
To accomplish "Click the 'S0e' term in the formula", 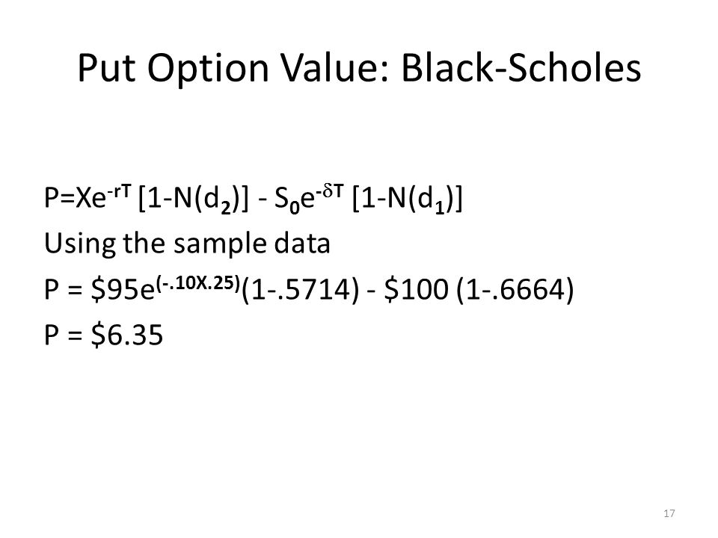I will (x=295, y=200).
